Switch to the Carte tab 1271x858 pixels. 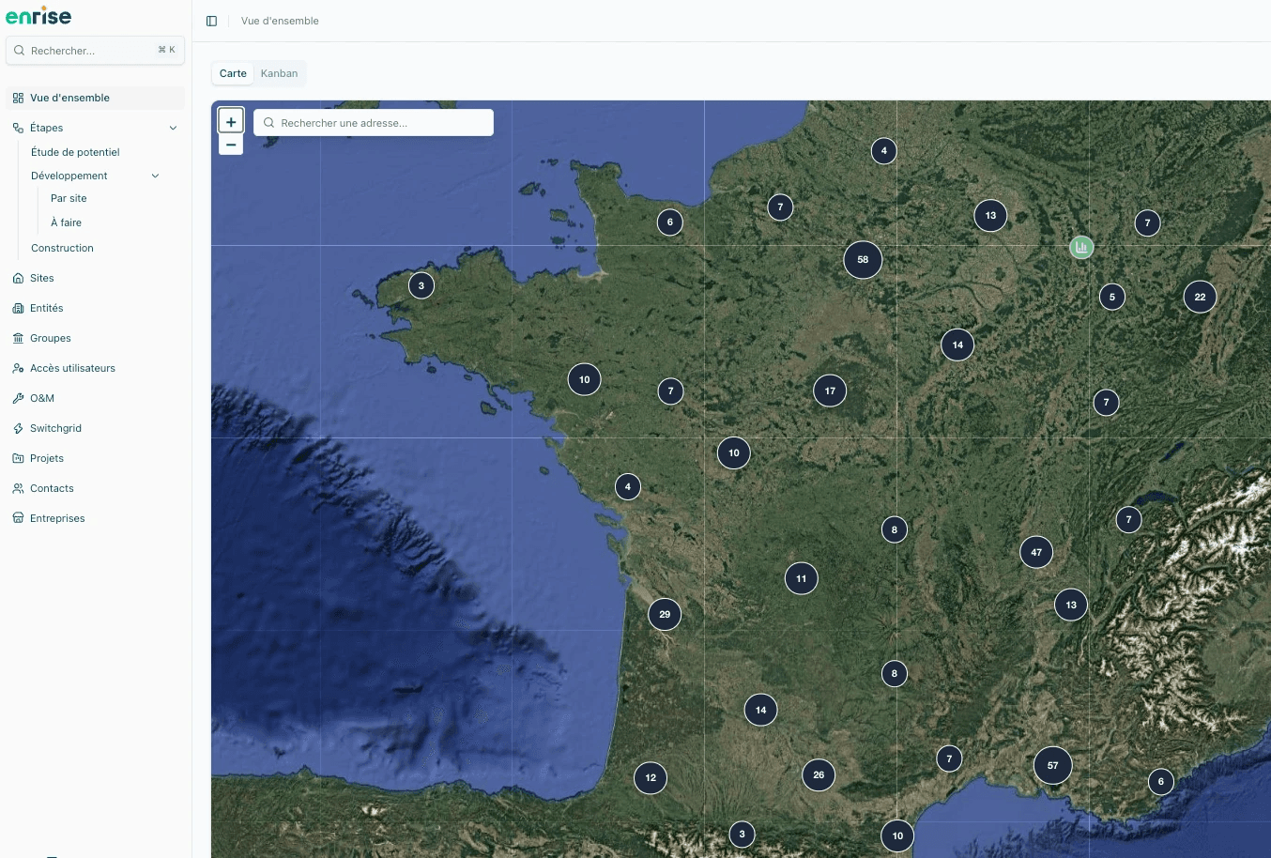point(233,73)
